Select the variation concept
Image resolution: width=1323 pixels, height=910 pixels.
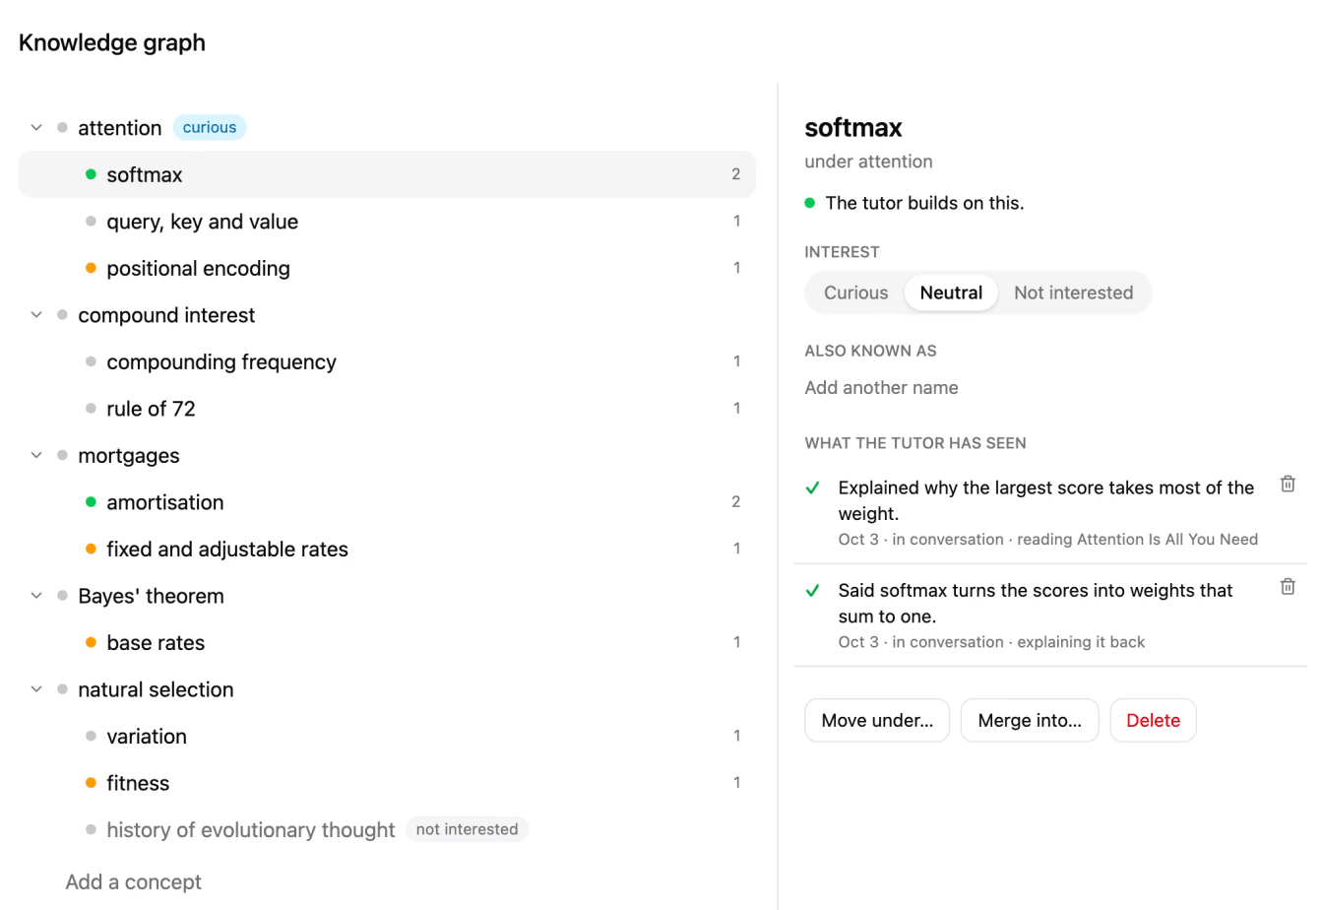pos(387,736)
